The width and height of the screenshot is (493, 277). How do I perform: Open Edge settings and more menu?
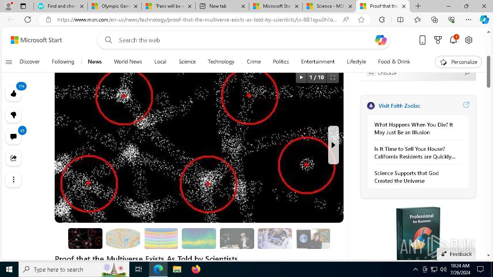pos(468,20)
